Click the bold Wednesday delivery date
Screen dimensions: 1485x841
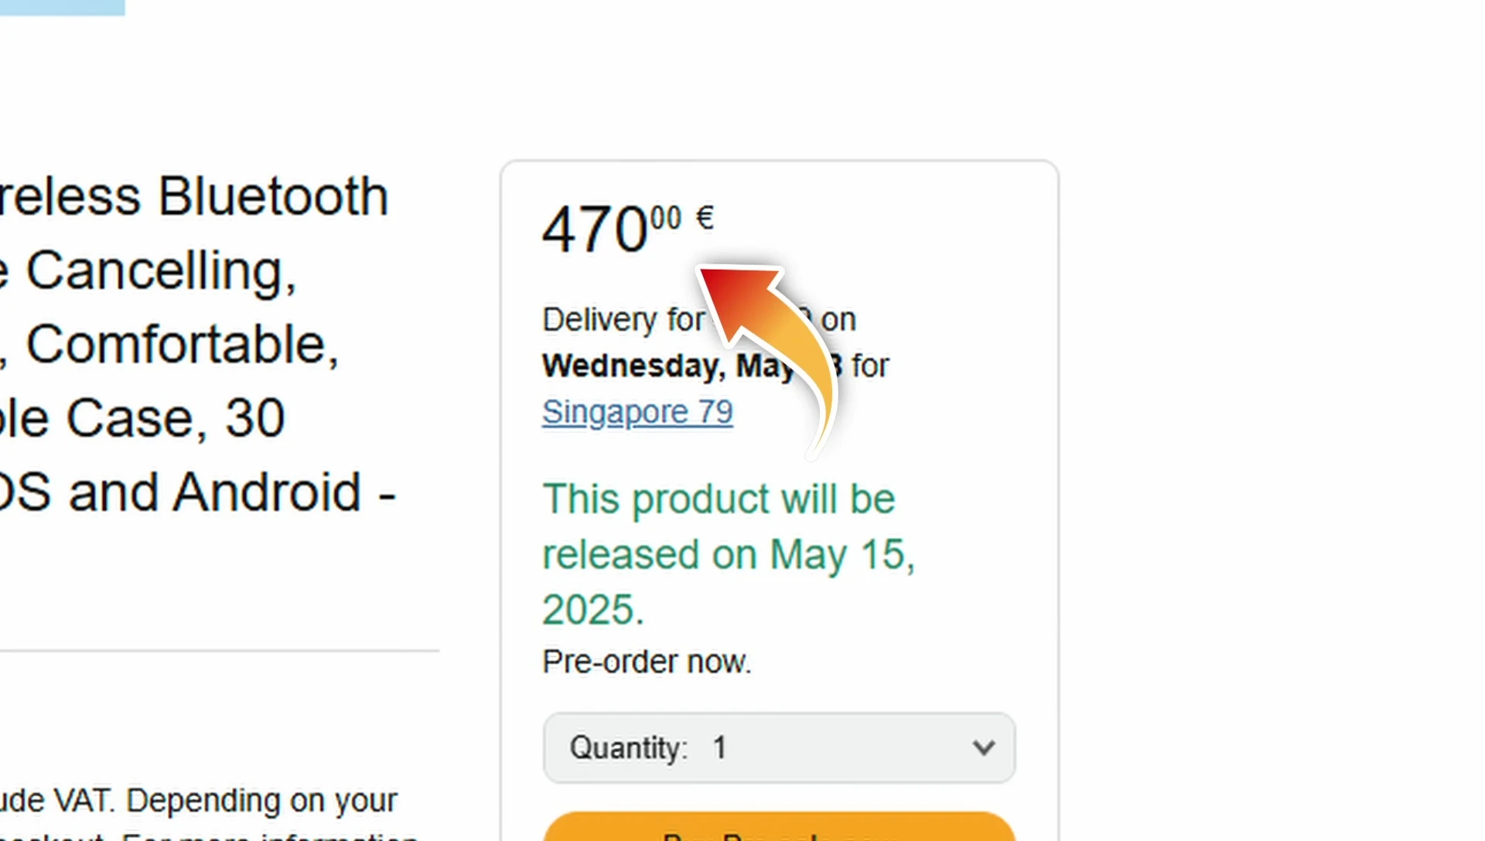point(667,366)
